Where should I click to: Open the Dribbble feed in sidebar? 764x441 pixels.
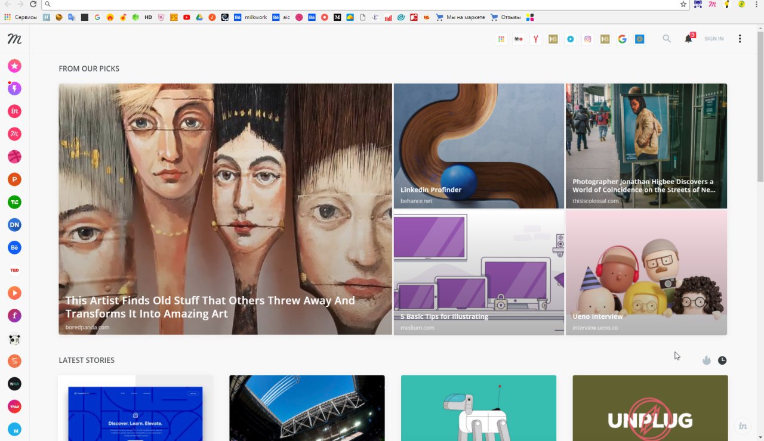(14, 157)
